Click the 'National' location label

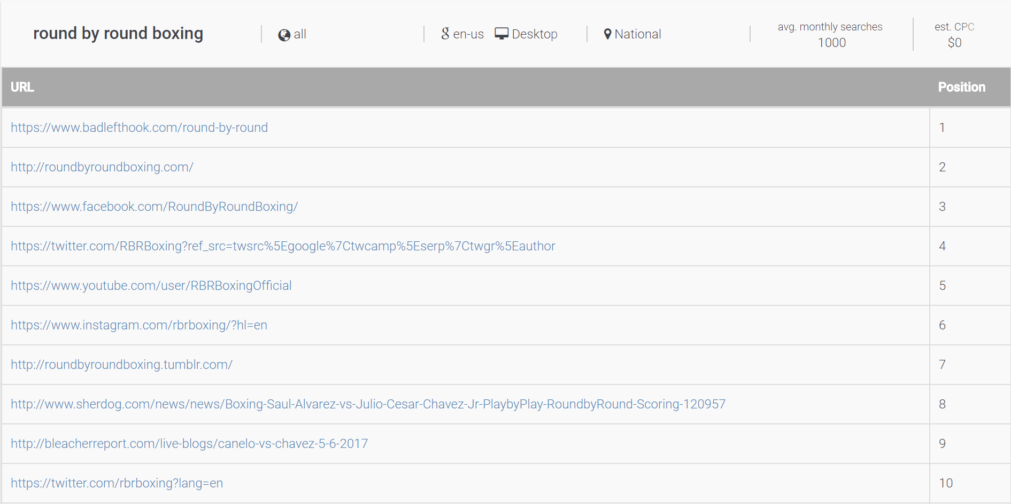638,34
